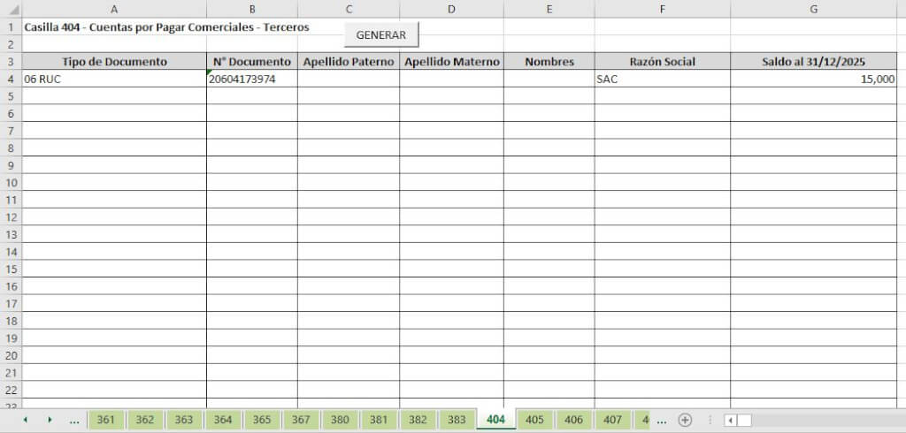Select sheet tab 367
This screenshot has width=906, height=433.
[301, 420]
